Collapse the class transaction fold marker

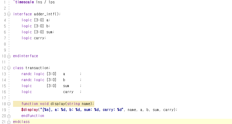9,68
